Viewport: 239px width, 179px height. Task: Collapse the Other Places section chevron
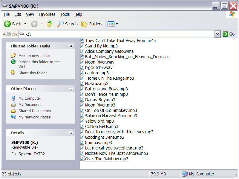click(x=71, y=88)
